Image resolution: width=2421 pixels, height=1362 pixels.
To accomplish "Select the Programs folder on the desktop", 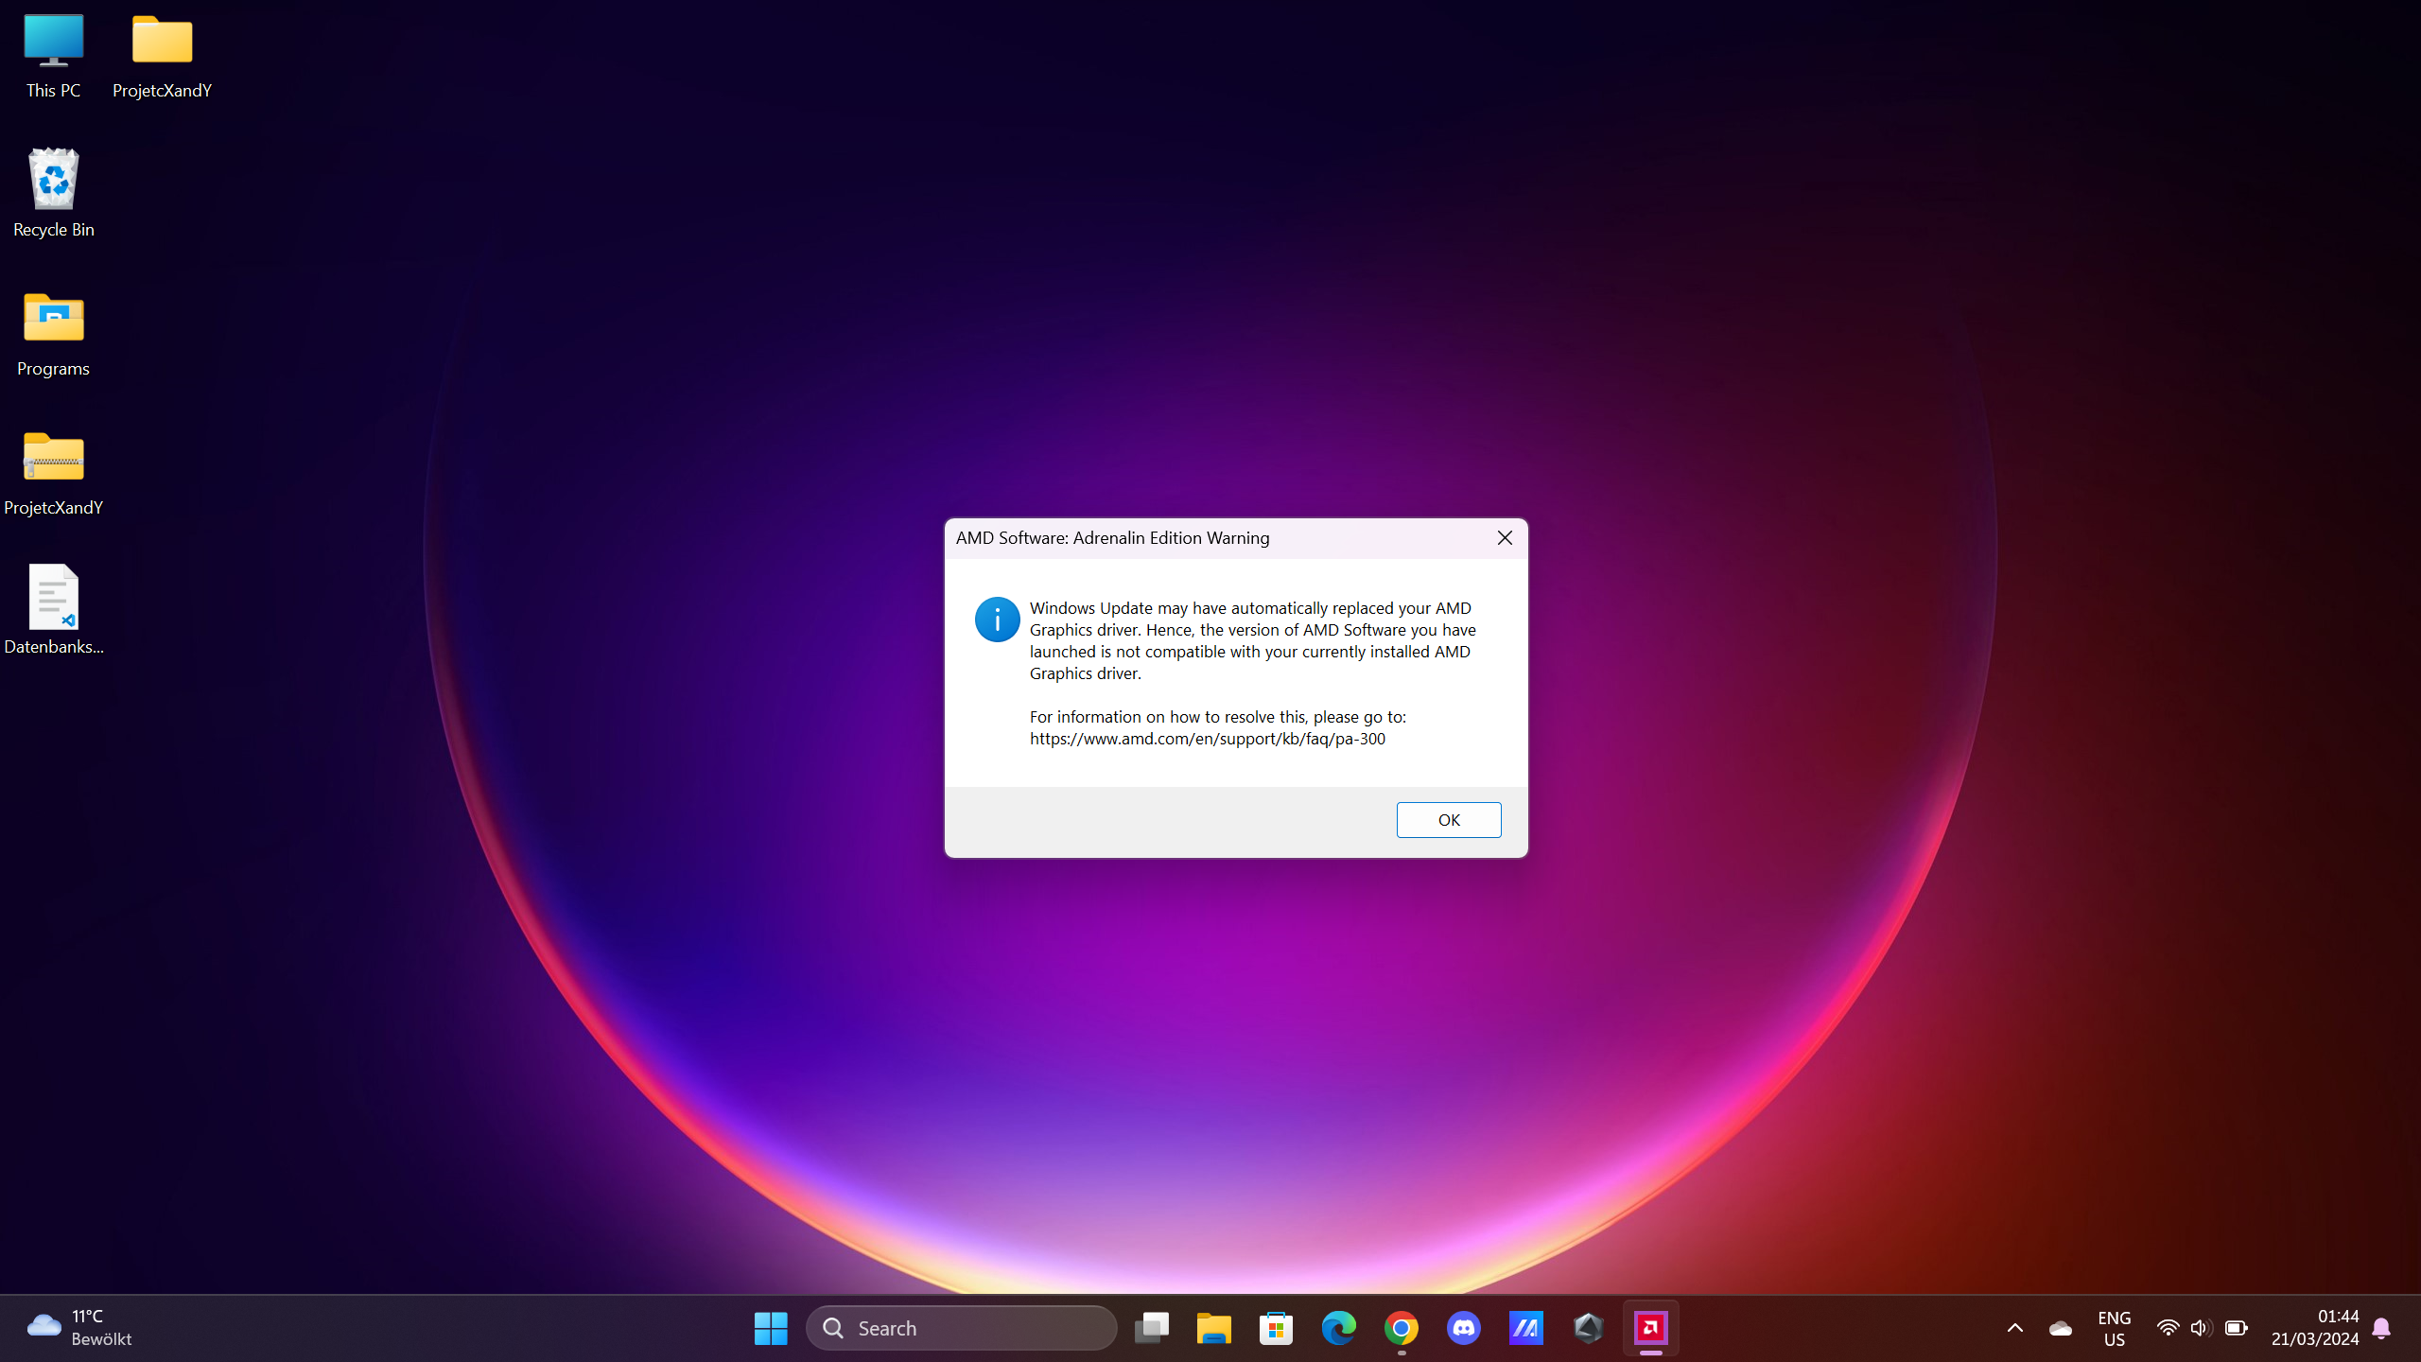I will pyautogui.click(x=54, y=333).
